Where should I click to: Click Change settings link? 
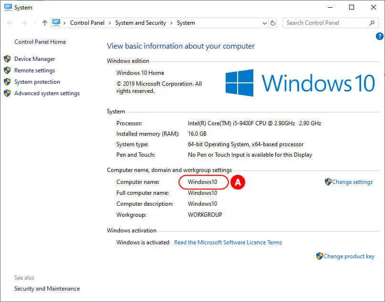352,182
